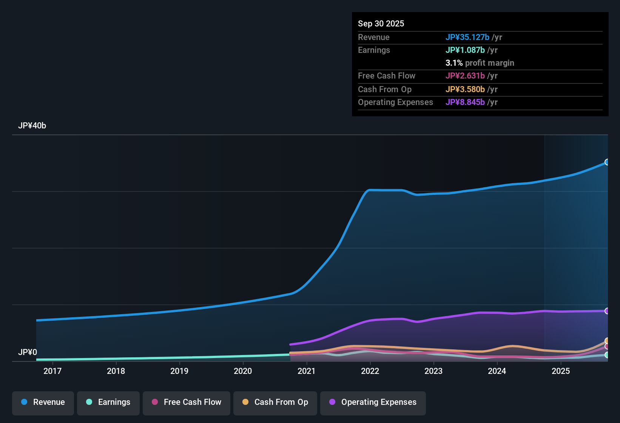The height and width of the screenshot is (423, 620).
Task: Click the JP¥40b axis label
Action: pyautogui.click(x=32, y=125)
